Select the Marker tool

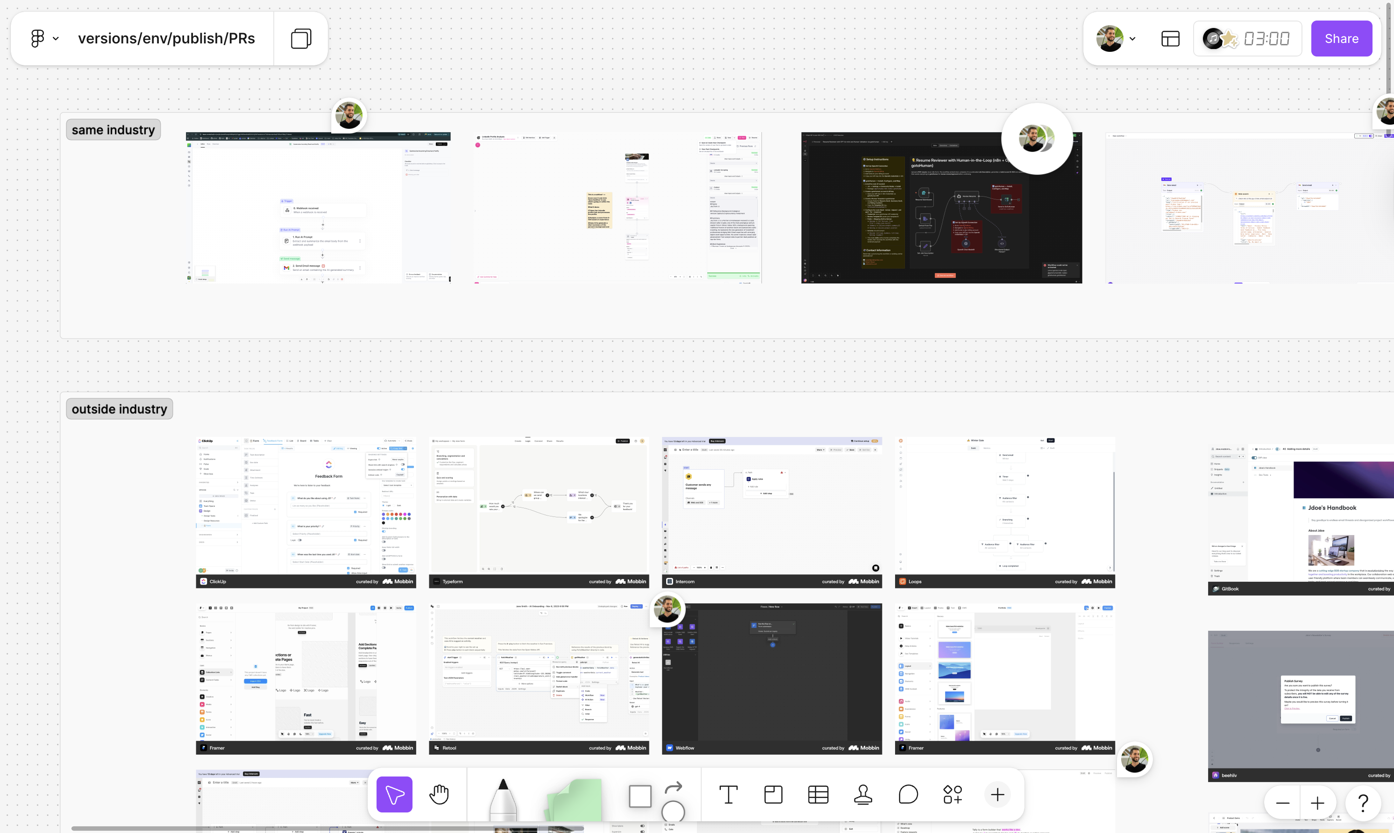503,800
